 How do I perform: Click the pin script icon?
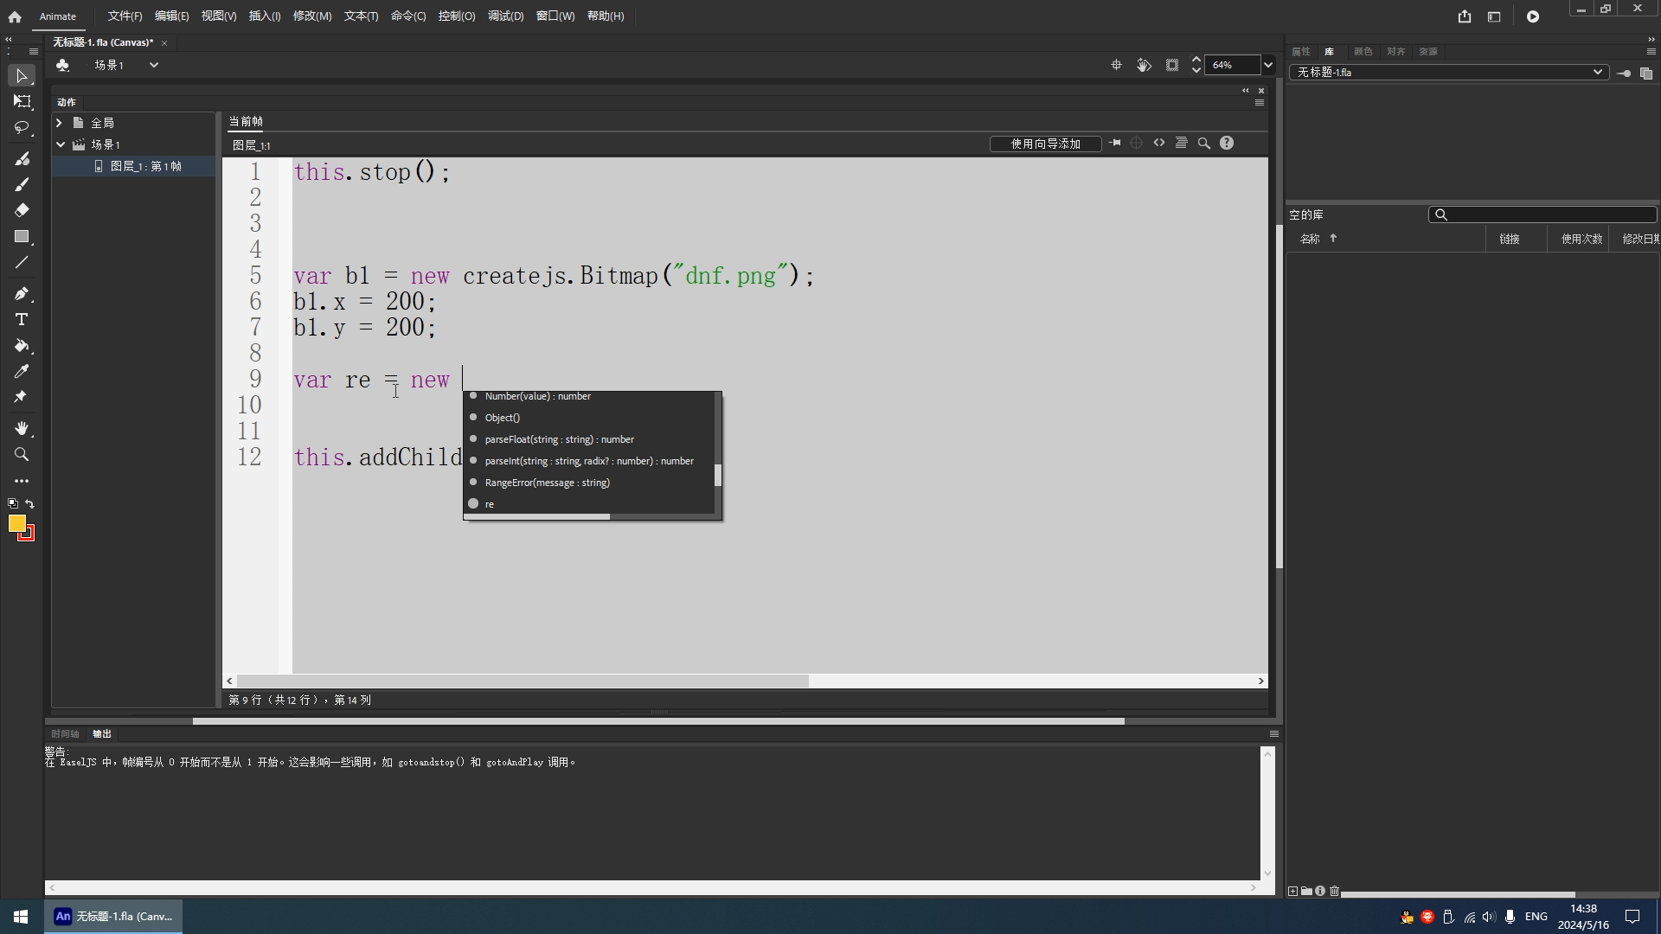[1115, 144]
